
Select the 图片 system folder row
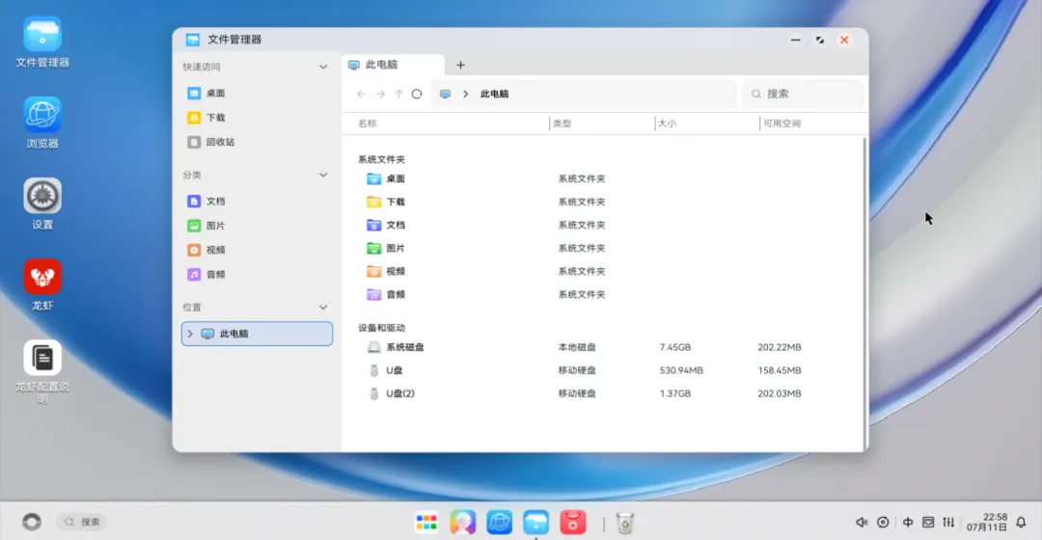(605, 249)
